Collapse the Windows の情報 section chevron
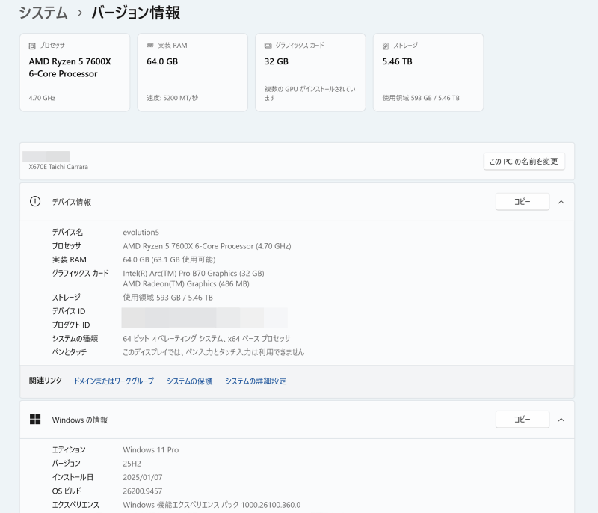 click(561, 420)
